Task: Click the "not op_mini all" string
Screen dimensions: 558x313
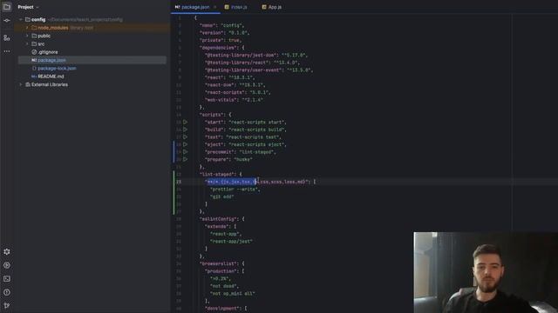Action: [233, 294]
